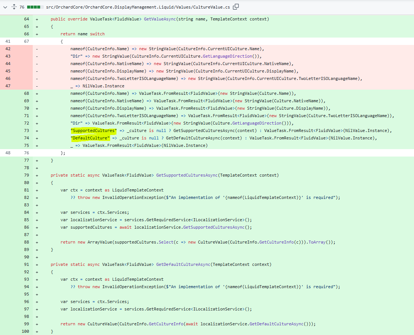Click the minus marker on line 44
The width and height of the screenshot is (414, 335).
click(x=37, y=64)
